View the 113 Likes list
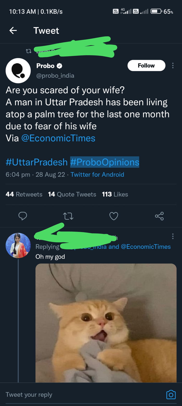Image resolution: width=182 pixels, height=406 pixels. tap(115, 194)
